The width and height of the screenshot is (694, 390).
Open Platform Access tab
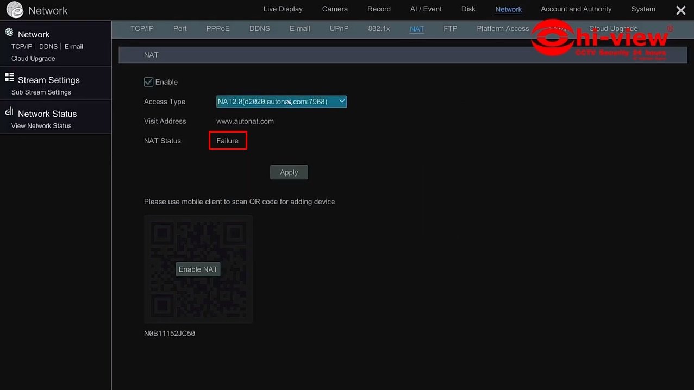coord(502,29)
